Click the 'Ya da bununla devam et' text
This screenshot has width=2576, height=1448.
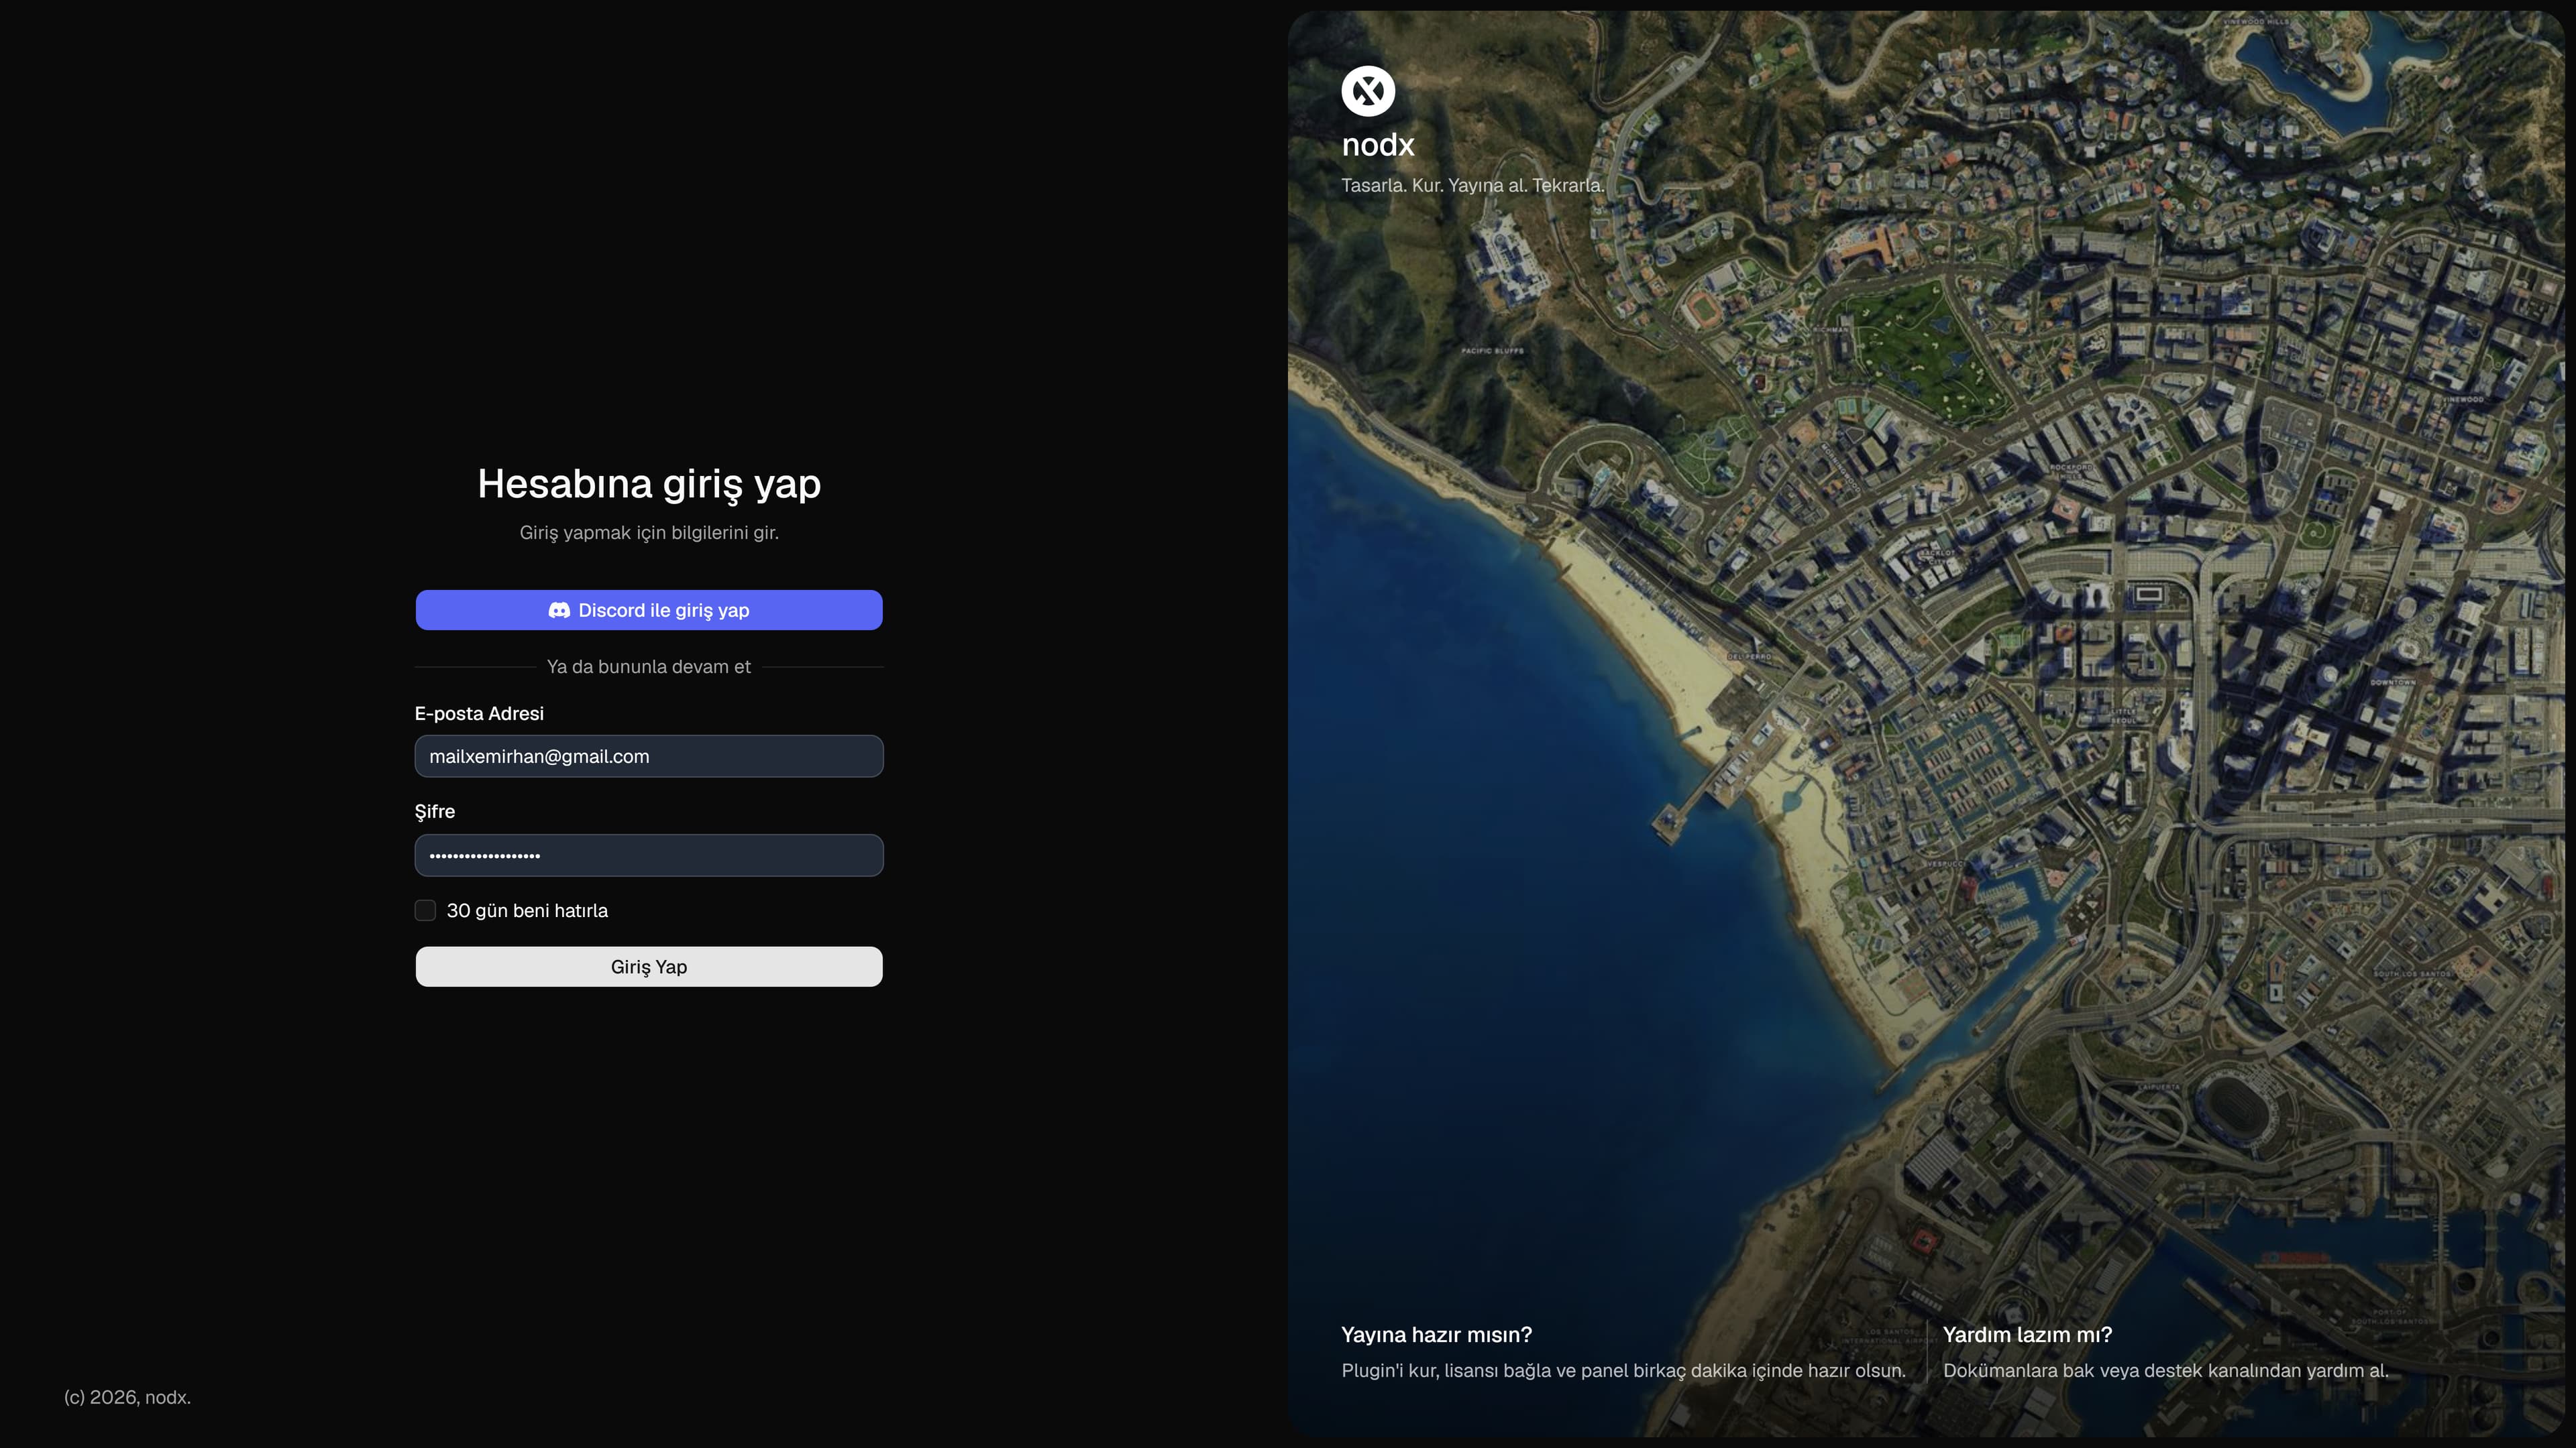[x=649, y=666]
